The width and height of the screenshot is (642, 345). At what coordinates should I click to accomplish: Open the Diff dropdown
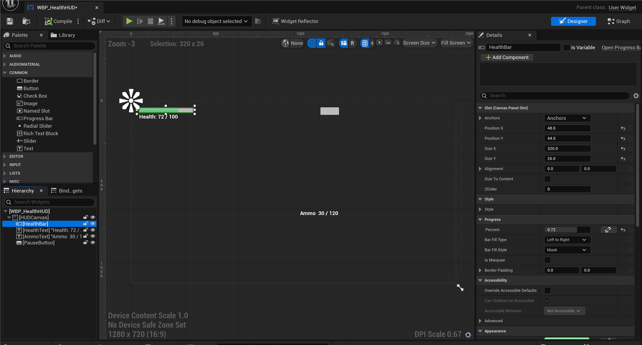pos(99,21)
